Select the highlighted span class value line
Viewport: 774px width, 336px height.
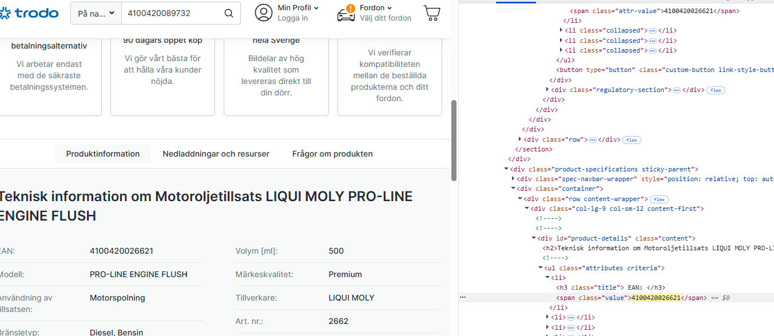pos(616,298)
